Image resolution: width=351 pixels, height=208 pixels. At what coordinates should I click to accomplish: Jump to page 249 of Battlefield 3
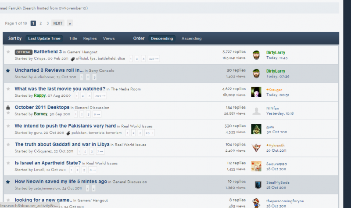coord(154,59)
